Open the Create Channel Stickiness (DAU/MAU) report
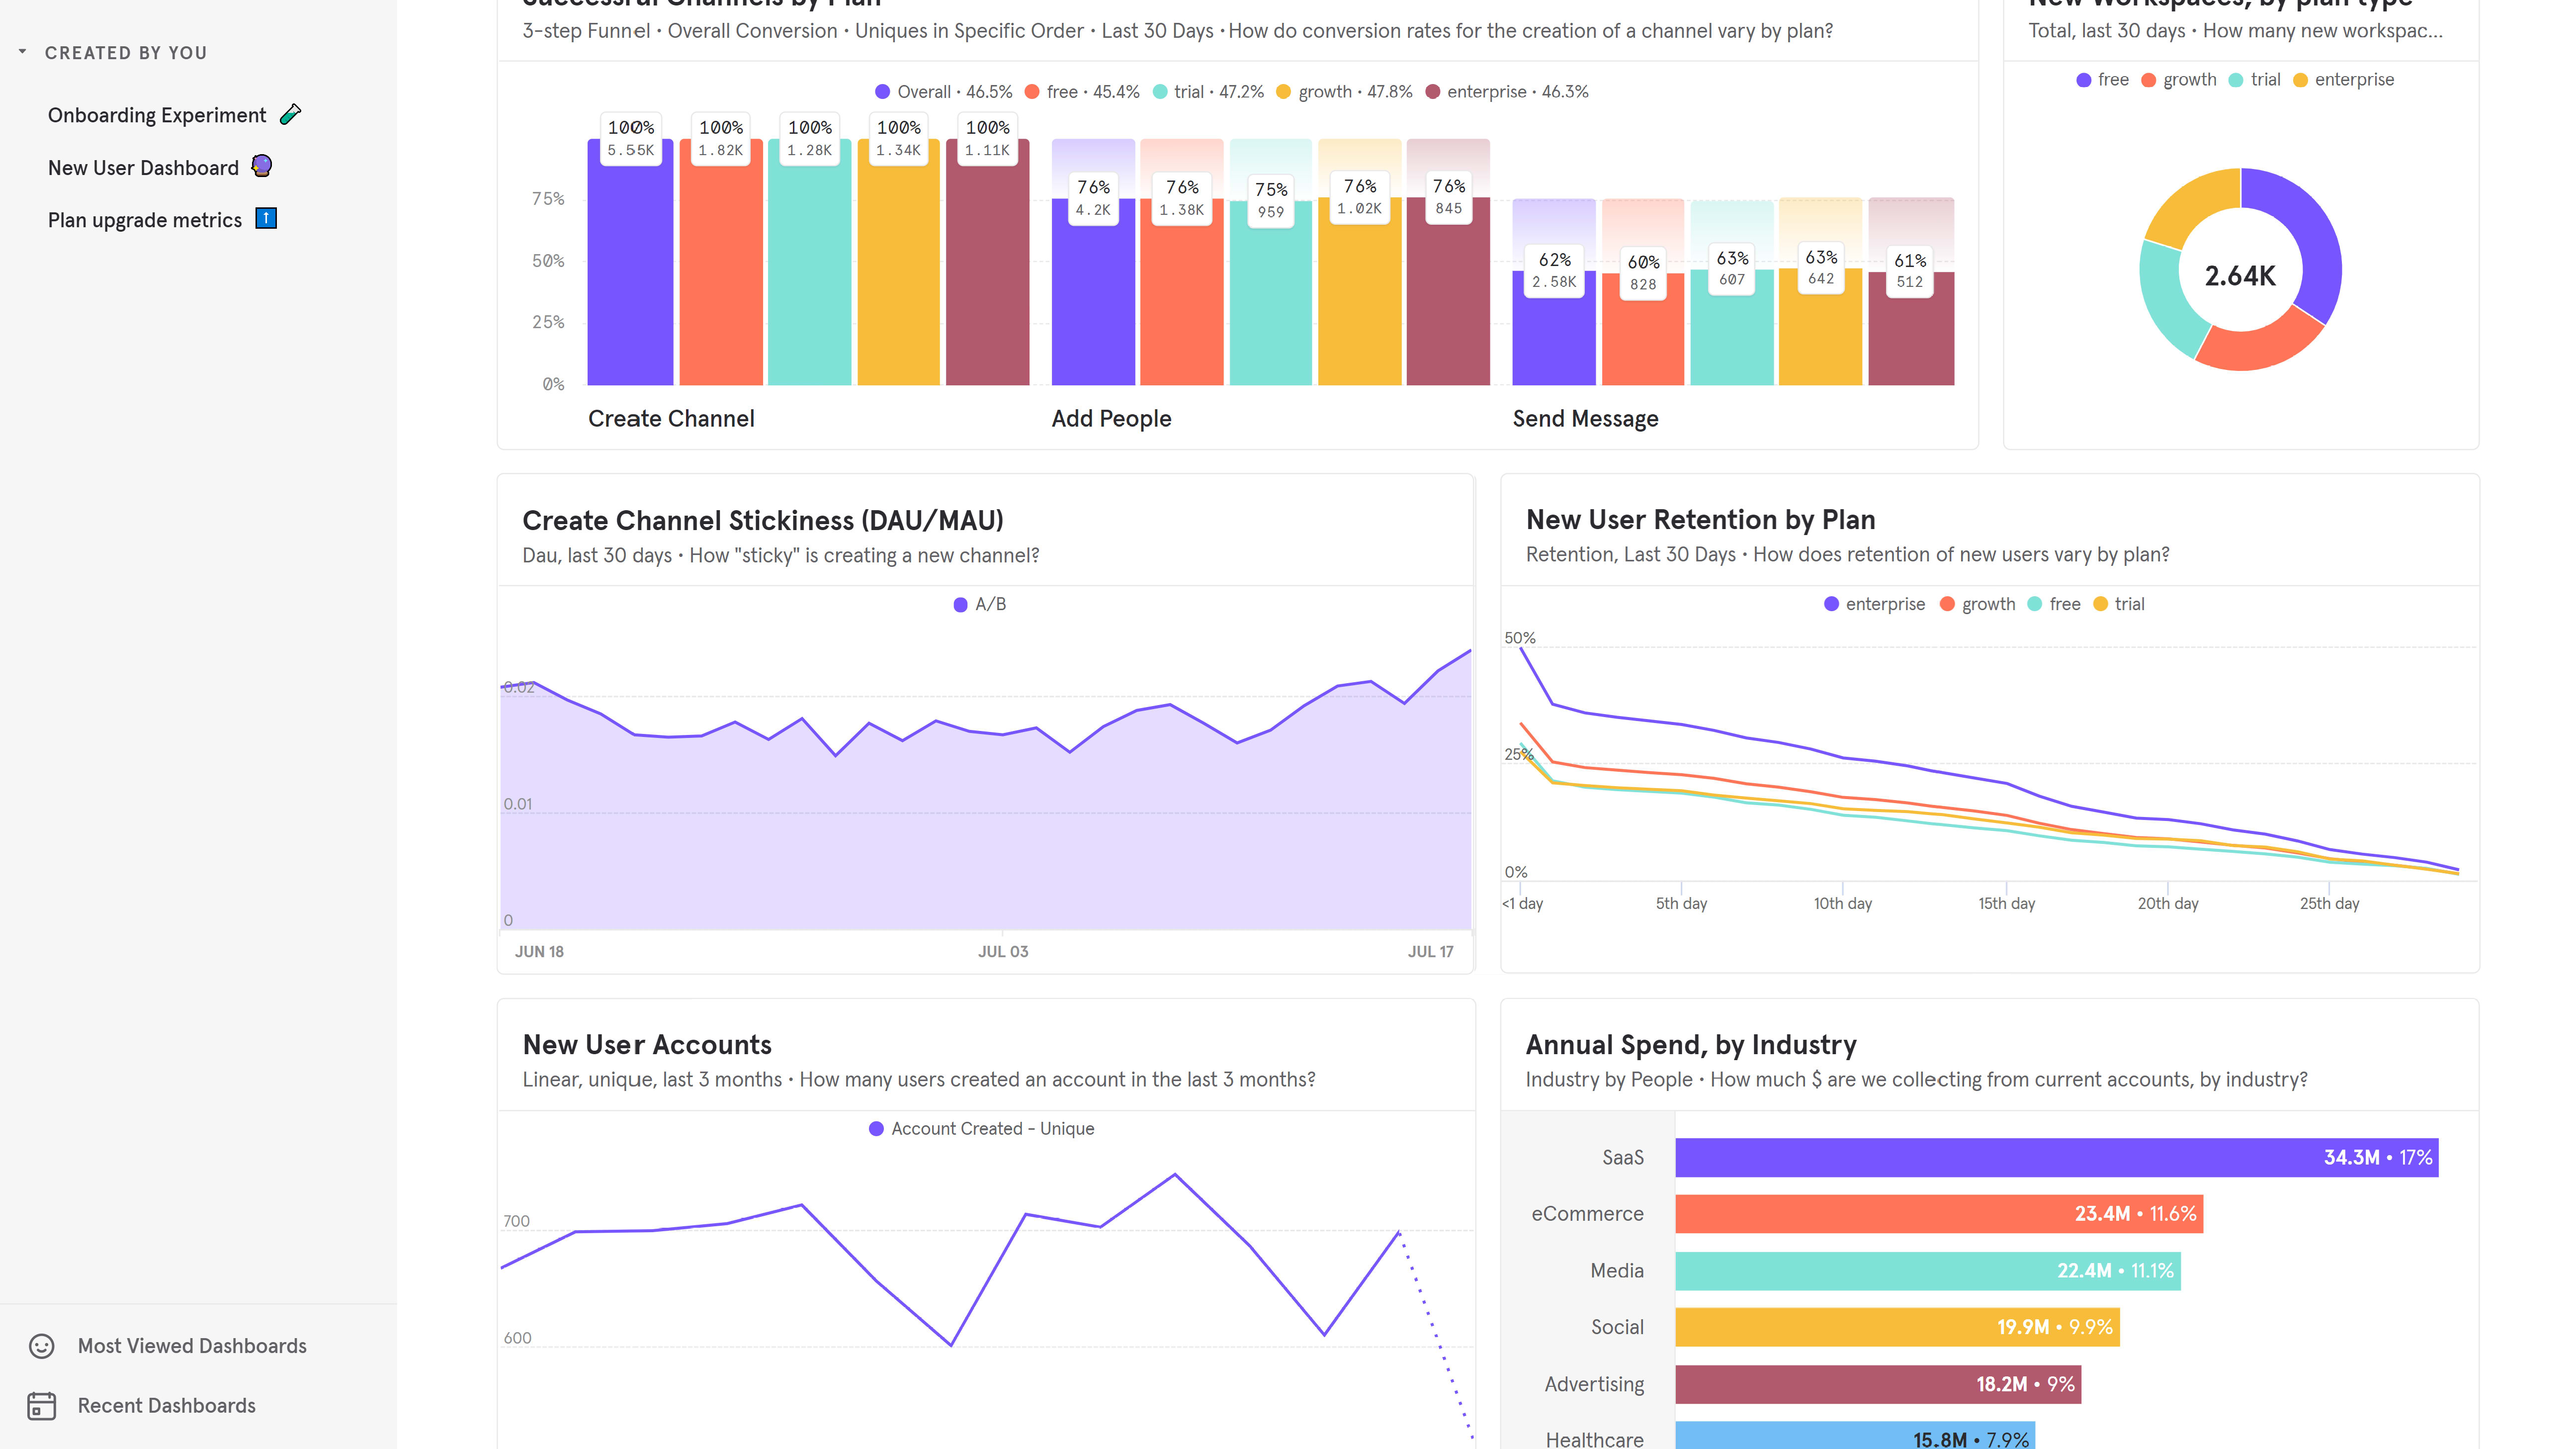 coord(762,520)
